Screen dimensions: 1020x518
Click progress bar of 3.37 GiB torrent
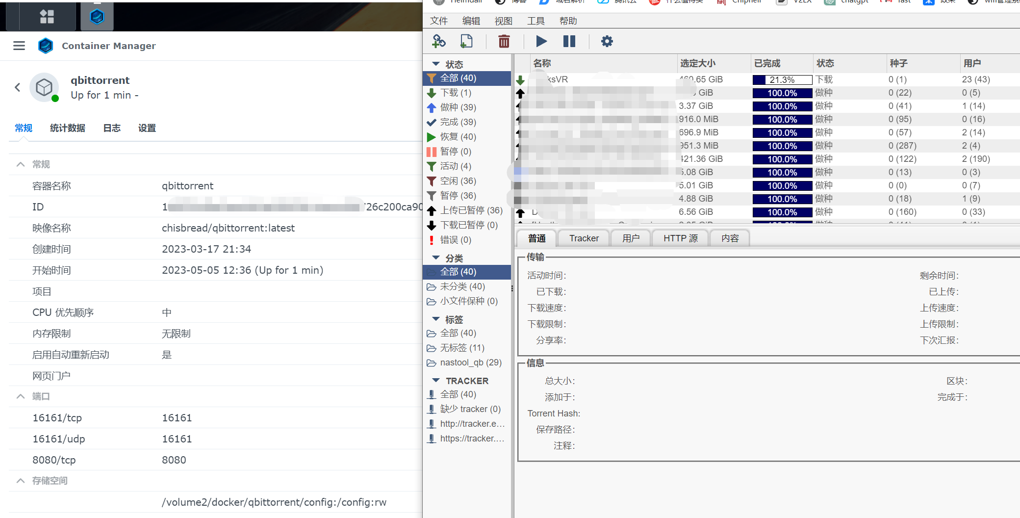[782, 106]
